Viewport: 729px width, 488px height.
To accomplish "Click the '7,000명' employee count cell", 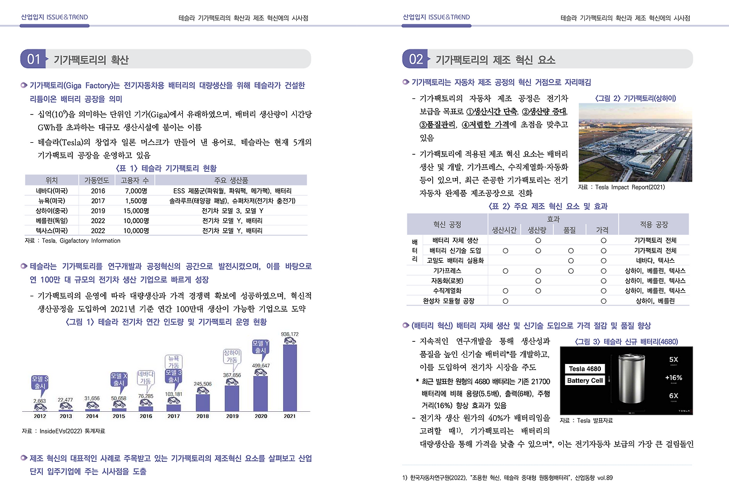I will coord(136,191).
